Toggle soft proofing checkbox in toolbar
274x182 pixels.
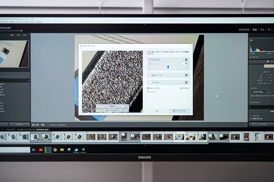pyautogui.click(x=48, y=125)
